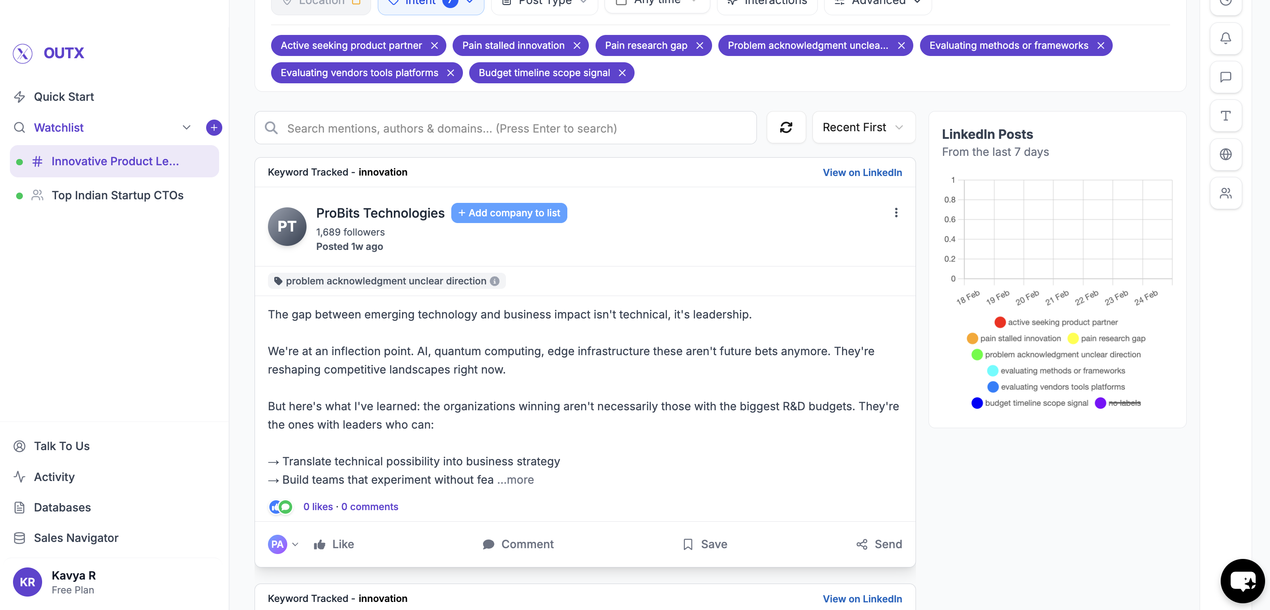Image resolution: width=1270 pixels, height=610 pixels.
Task: Click the refresh posts icon button
Action: point(786,128)
